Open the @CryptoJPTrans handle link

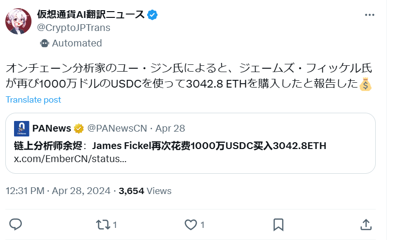74,28
